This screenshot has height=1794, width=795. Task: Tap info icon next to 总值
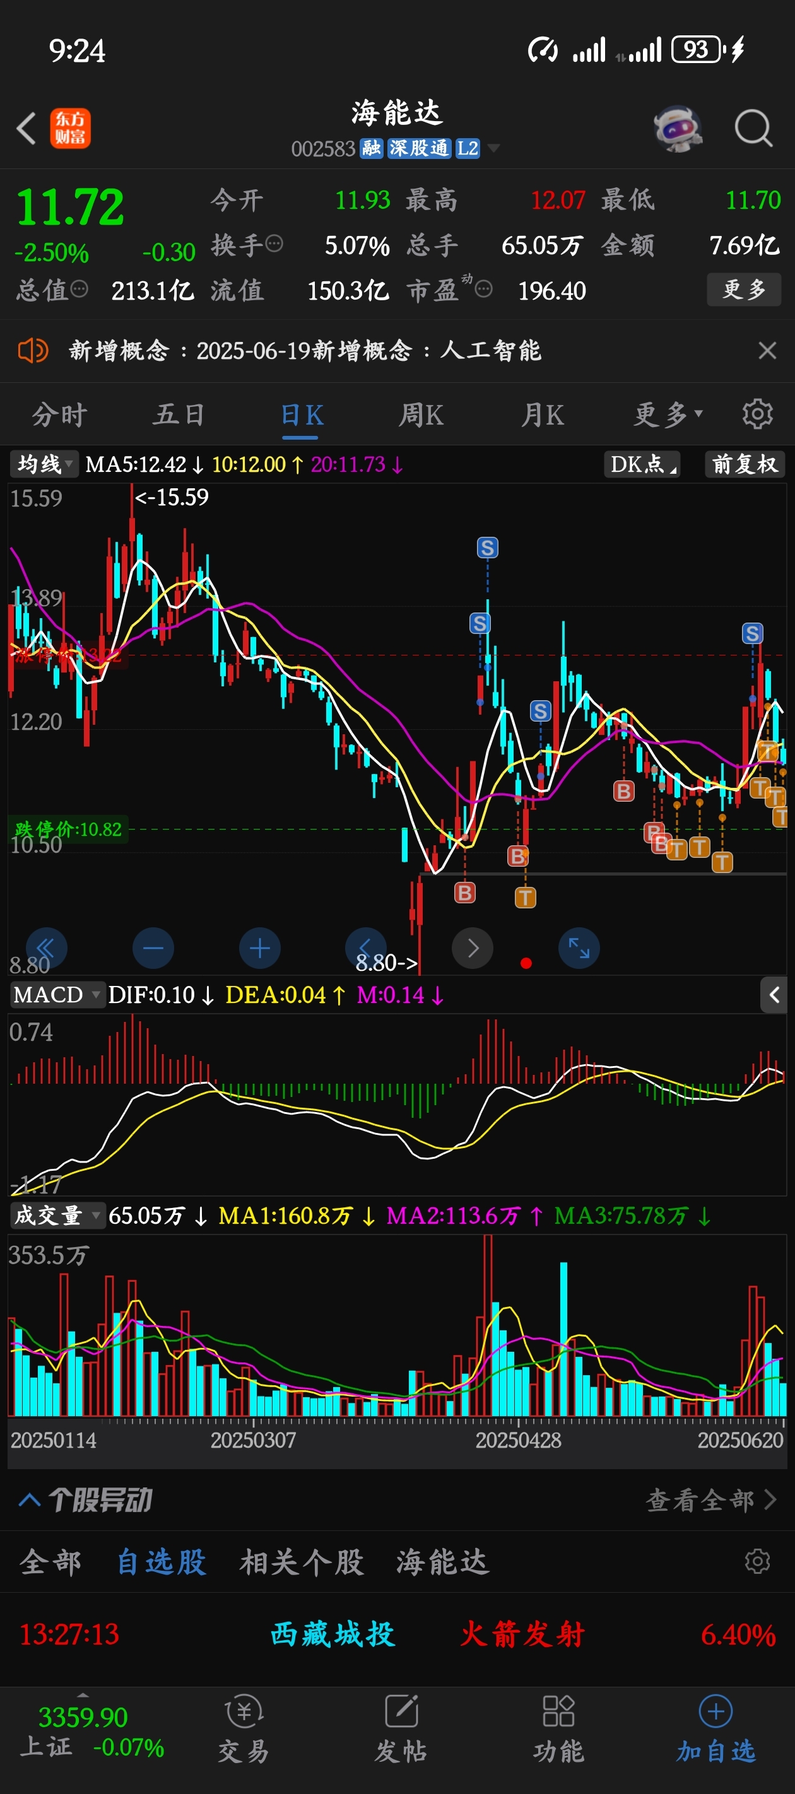[79, 289]
